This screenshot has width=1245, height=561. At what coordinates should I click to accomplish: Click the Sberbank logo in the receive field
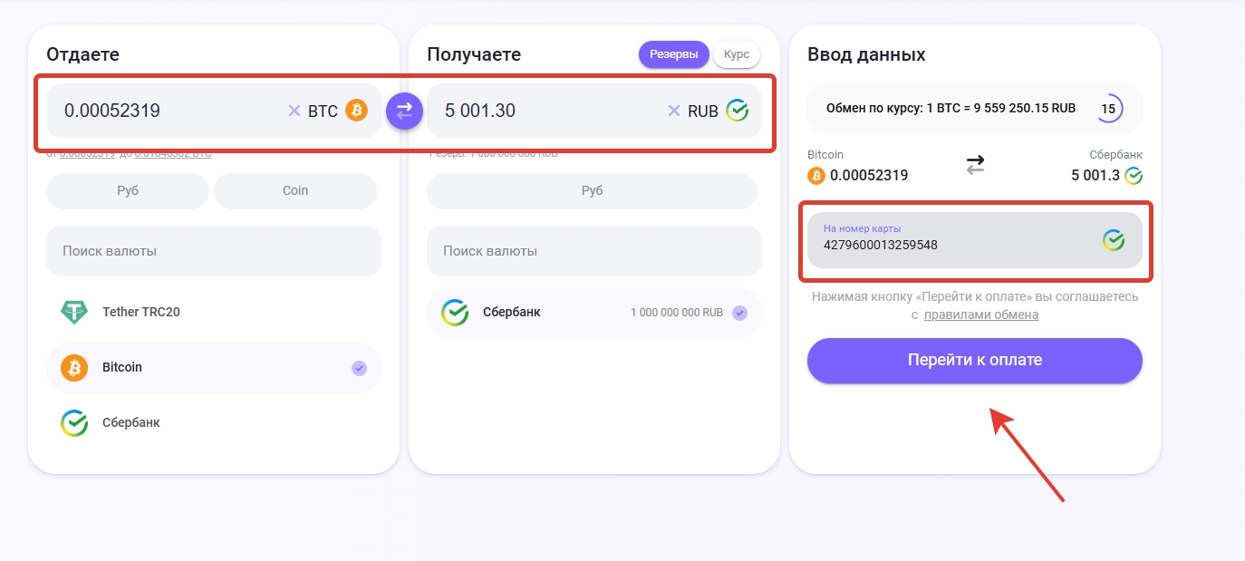[x=738, y=111]
